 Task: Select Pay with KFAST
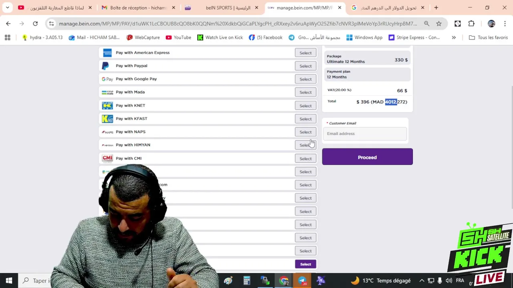(305, 119)
